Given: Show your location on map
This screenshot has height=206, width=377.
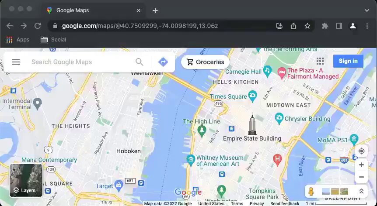Looking at the screenshot, I should (x=361, y=151).
